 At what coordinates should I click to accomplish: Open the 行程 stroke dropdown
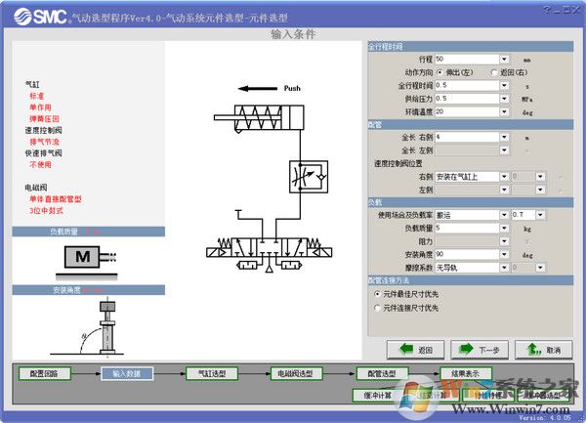coord(504,59)
